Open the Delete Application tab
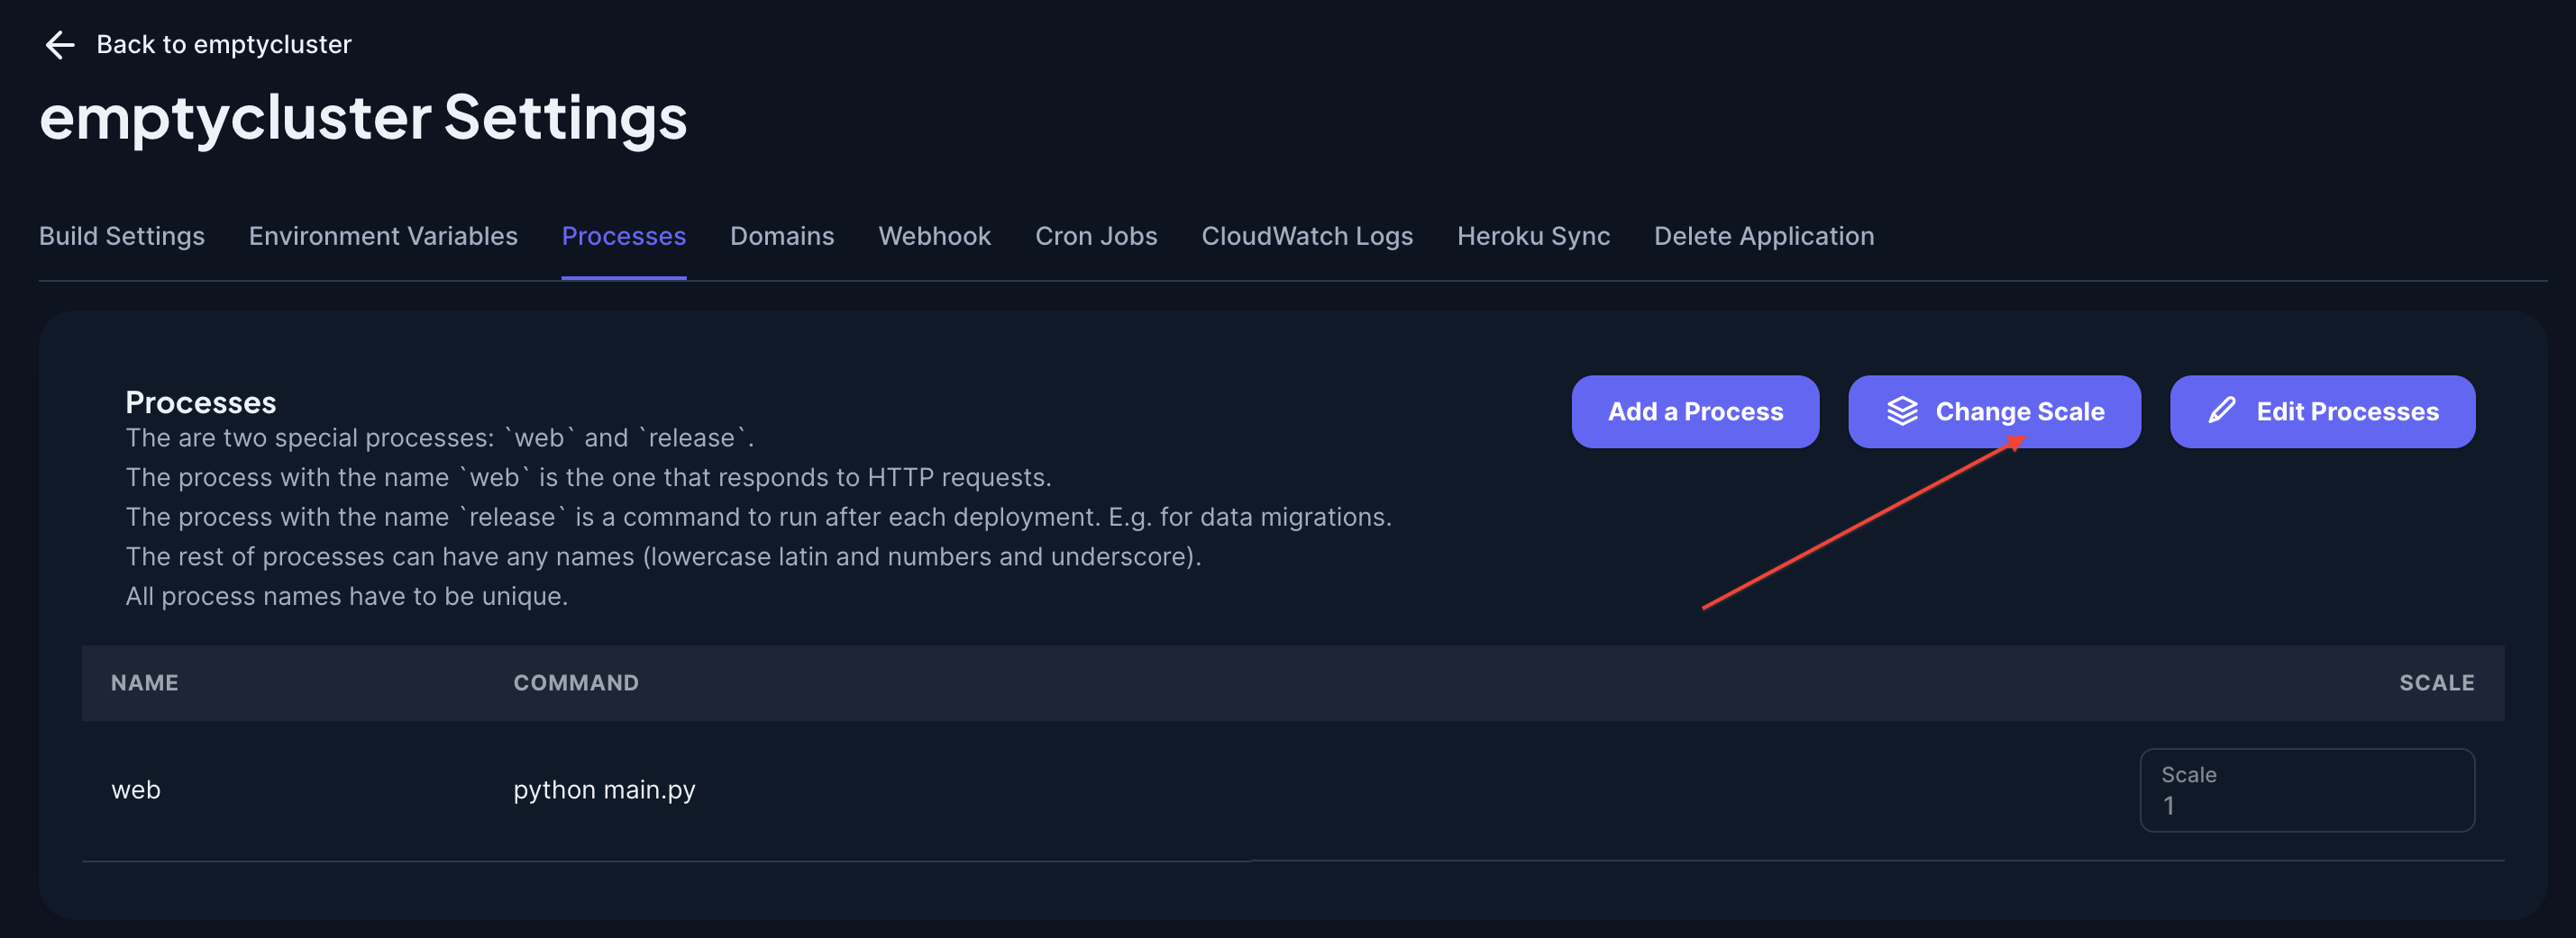The image size is (2576, 938). pos(1763,237)
